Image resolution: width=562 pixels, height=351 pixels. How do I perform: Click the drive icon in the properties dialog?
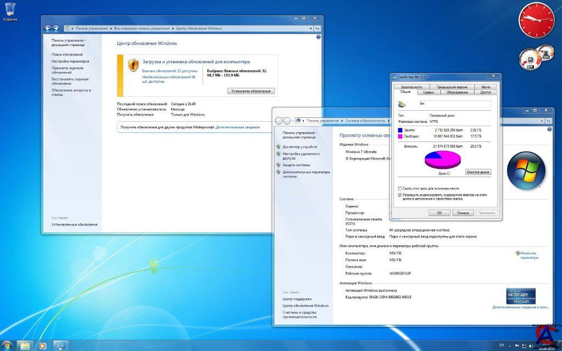click(x=402, y=104)
